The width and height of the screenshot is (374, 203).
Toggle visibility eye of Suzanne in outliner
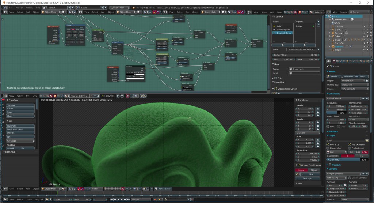click(365, 46)
